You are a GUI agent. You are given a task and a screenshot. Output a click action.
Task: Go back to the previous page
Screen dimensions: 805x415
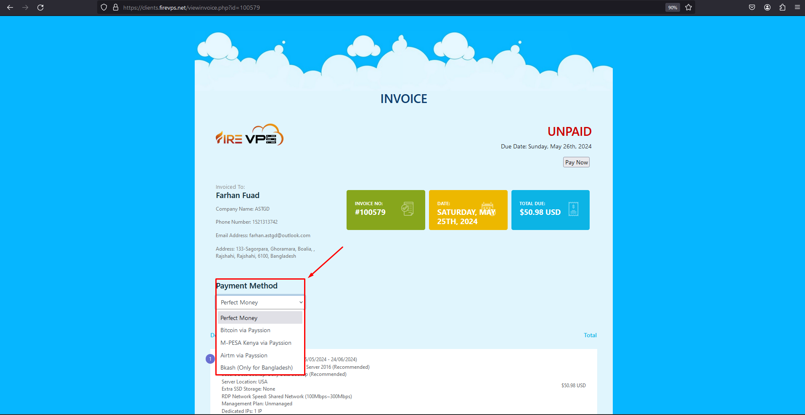(10, 8)
